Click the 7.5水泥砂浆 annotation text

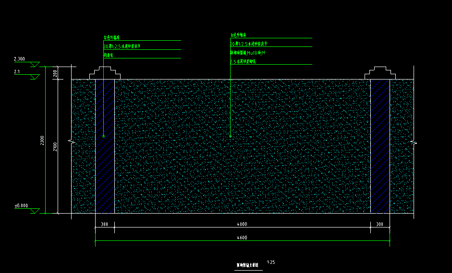coord(243,61)
